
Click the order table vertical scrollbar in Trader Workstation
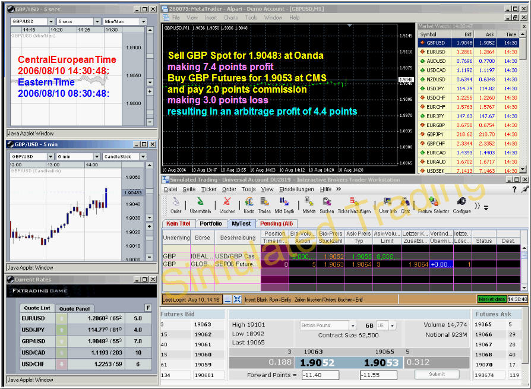524,268
